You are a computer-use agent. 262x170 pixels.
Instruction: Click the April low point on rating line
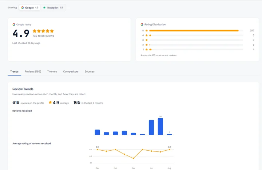click(x=133, y=158)
